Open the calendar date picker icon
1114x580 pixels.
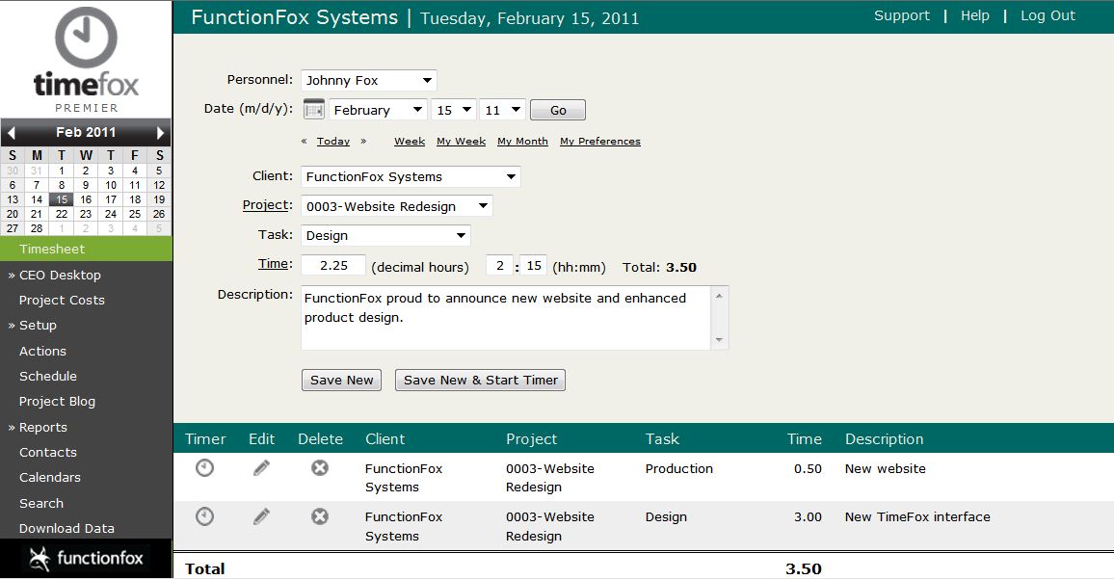tap(313, 109)
